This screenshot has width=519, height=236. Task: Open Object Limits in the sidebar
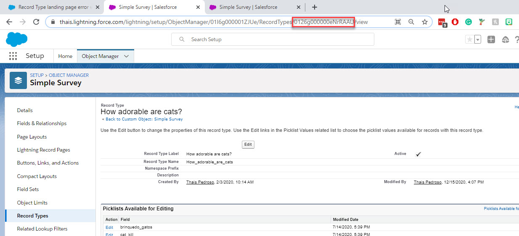tap(32, 203)
